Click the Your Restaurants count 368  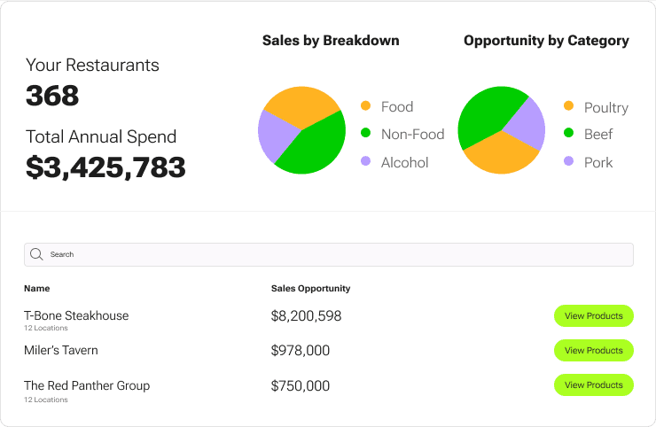(52, 96)
